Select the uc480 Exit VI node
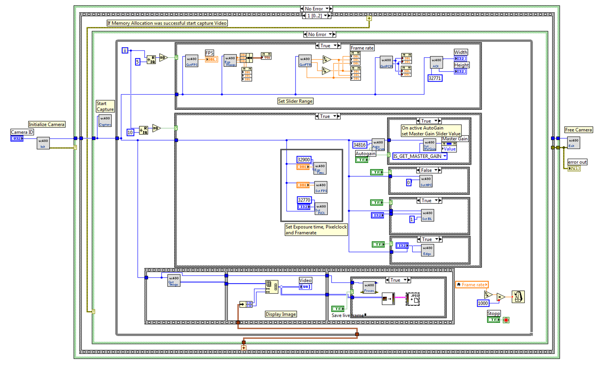 click(x=573, y=143)
